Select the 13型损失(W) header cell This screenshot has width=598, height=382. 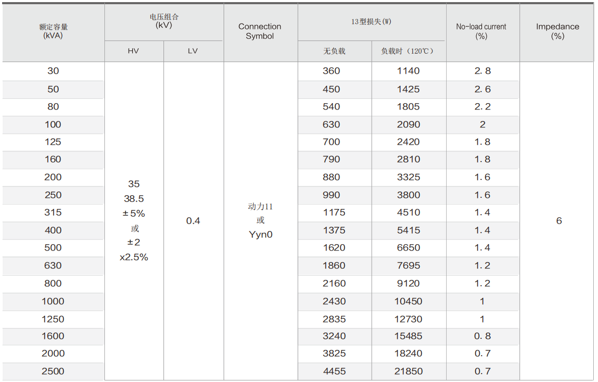click(x=371, y=22)
